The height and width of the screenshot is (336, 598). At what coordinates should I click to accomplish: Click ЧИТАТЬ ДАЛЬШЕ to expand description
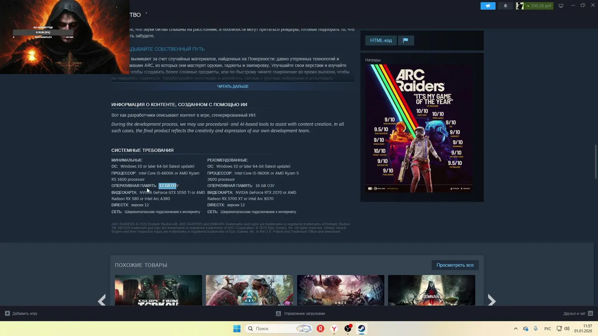point(233,86)
